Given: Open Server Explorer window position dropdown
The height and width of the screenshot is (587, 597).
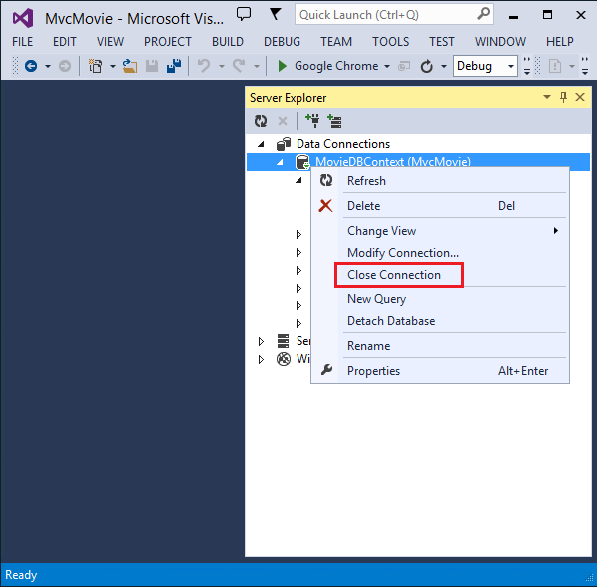Looking at the screenshot, I should point(547,97).
